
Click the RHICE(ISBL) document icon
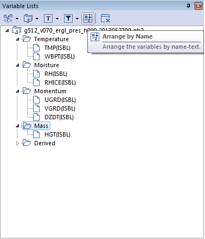pyautogui.click(x=36, y=82)
